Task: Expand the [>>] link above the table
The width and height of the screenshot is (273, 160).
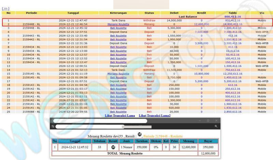Action: (5, 9)
